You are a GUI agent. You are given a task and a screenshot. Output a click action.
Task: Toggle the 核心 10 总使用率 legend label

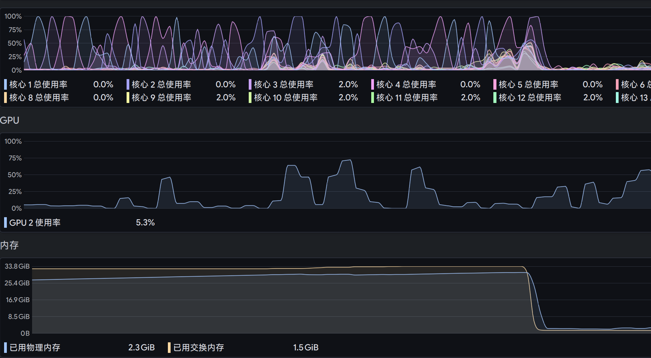pos(286,98)
